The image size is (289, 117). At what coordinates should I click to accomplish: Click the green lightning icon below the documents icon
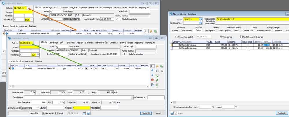pos(157,80)
